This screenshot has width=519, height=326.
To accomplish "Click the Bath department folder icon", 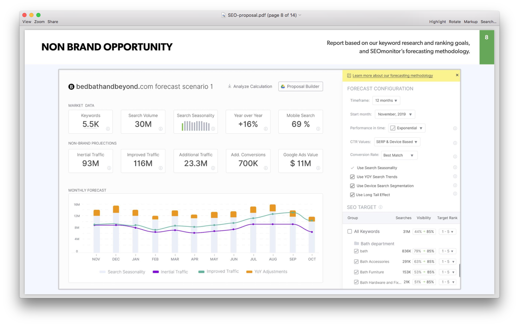I will click(x=356, y=244).
